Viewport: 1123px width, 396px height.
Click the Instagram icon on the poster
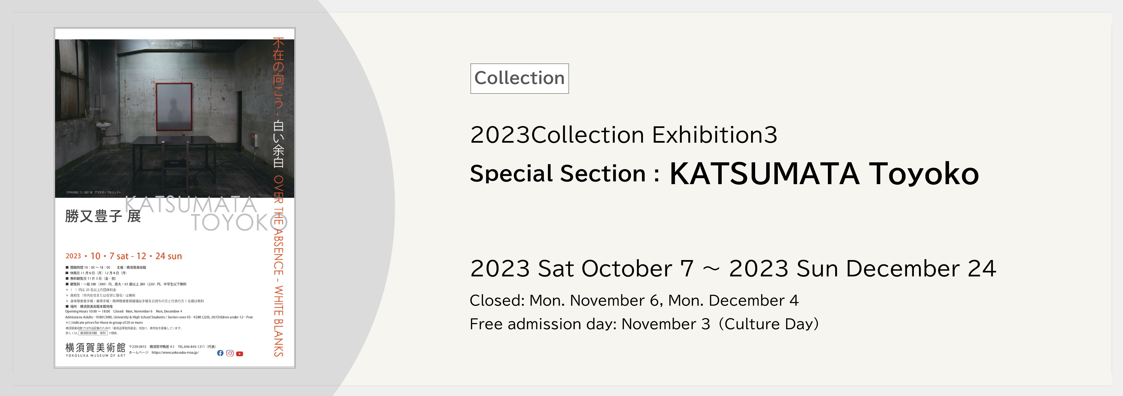230,353
